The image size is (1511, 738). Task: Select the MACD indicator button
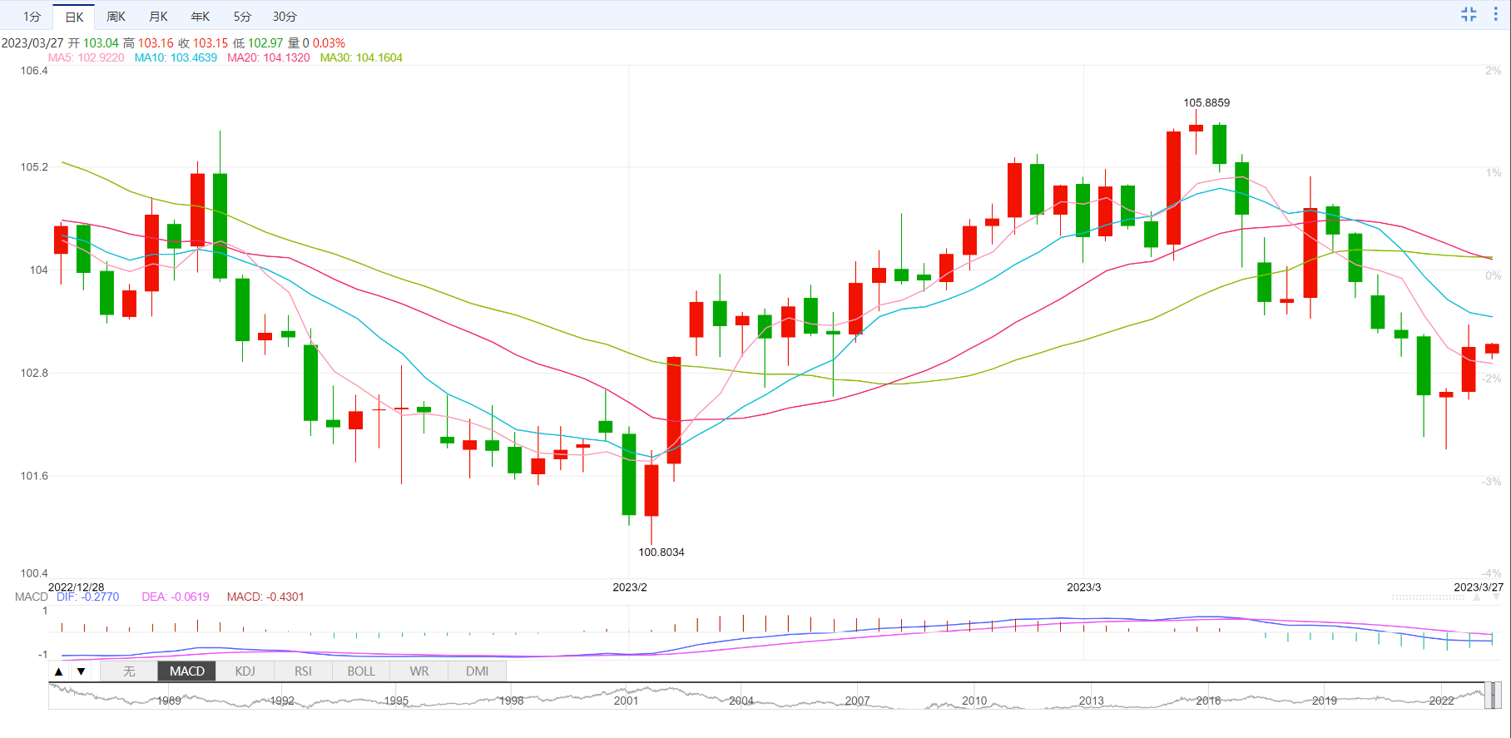pos(187,671)
